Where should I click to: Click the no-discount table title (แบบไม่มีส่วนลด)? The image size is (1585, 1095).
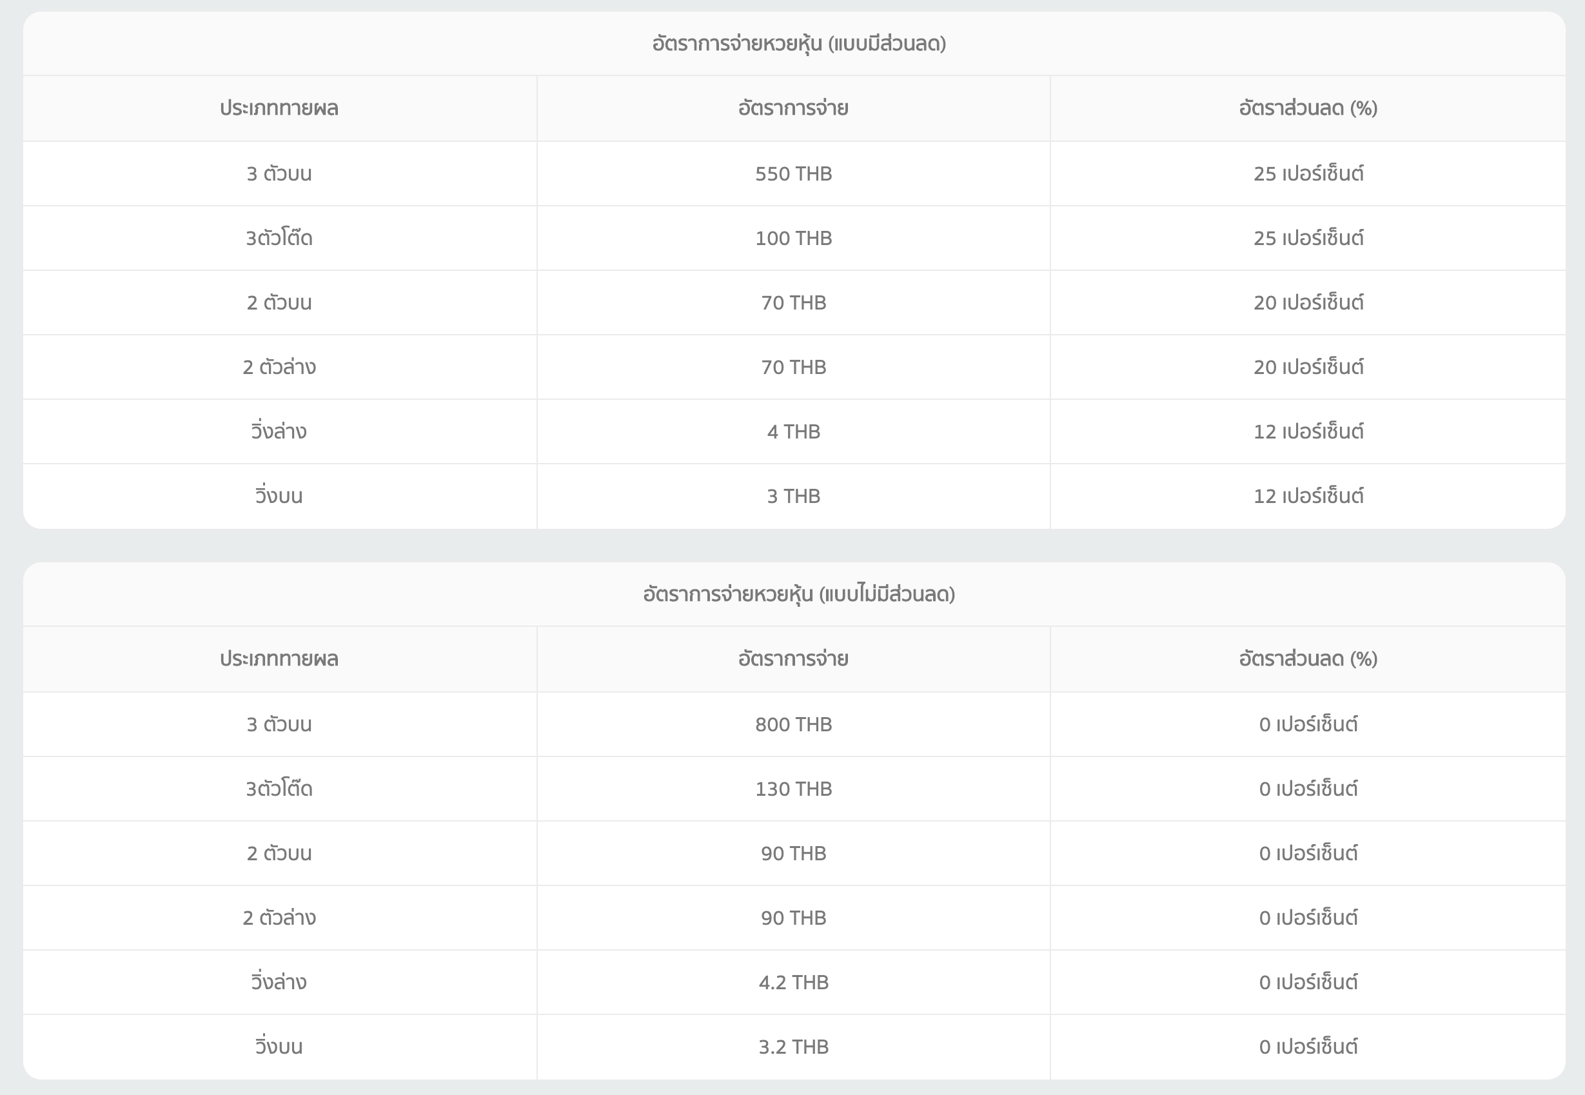[x=798, y=594]
